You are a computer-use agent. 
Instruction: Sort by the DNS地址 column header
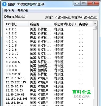16,24
